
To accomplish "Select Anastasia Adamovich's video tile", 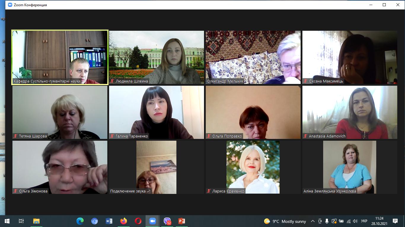I will click(350, 112).
